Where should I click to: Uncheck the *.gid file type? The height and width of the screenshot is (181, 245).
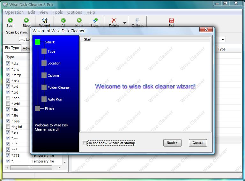(x=8, y=92)
